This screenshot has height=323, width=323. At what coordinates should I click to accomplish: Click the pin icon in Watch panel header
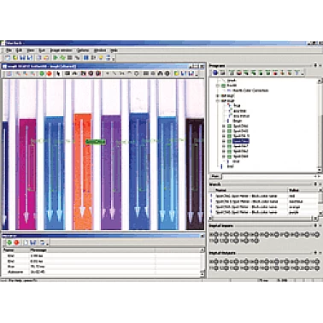click(x=315, y=185)
